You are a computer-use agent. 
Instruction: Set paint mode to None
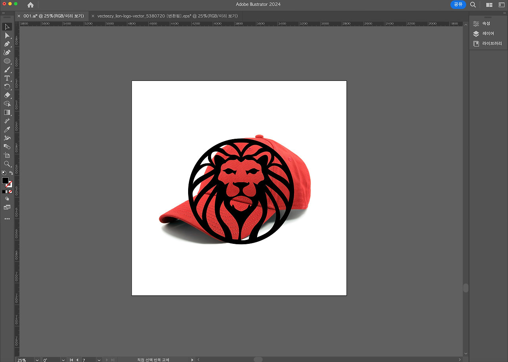pos(10,192)
